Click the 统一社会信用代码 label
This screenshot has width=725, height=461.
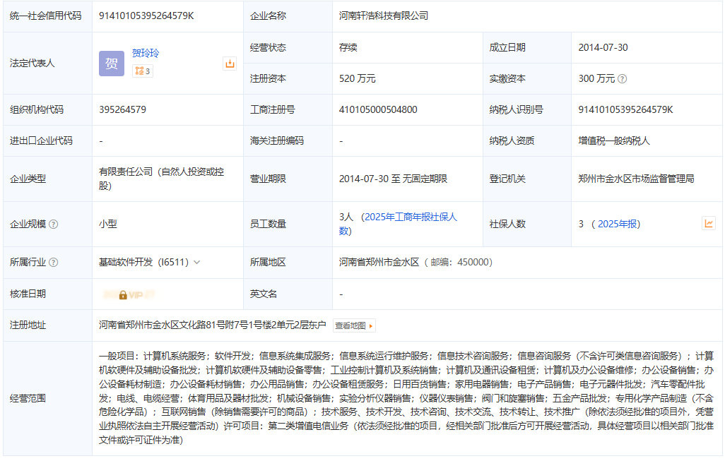46,16
